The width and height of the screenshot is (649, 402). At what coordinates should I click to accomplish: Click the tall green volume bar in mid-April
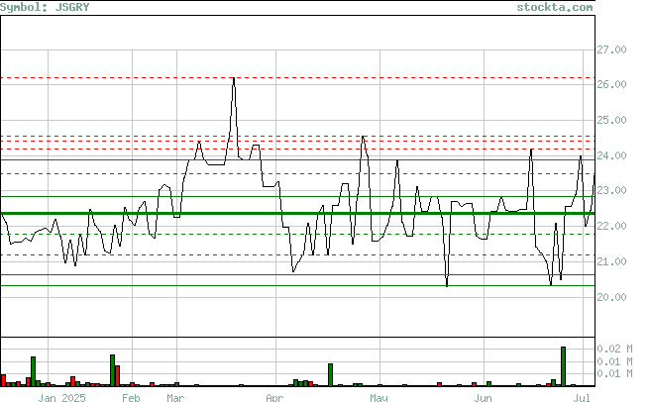[330, 374]
